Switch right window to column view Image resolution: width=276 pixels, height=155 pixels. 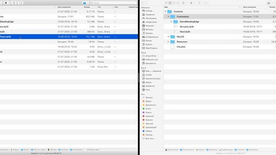174,3
